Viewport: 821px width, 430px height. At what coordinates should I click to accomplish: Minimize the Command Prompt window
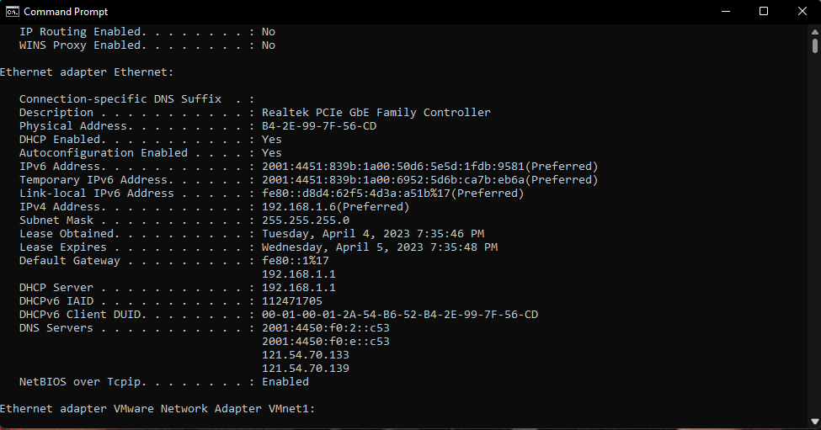click(x=726, y=12)
